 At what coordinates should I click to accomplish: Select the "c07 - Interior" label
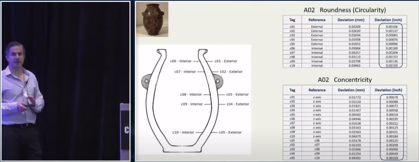[x=185, y=72]
